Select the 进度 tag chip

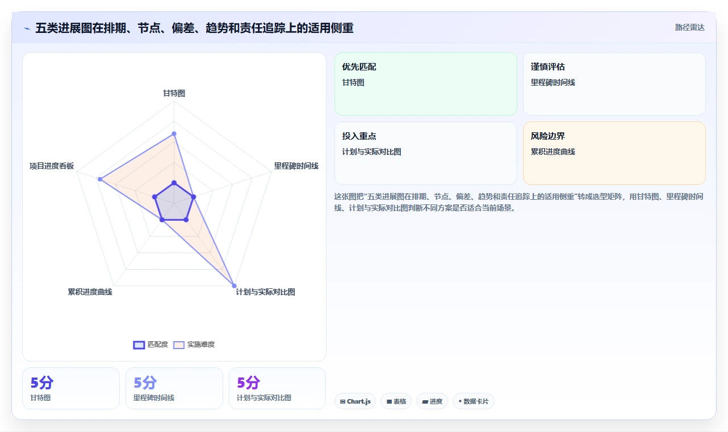coord(432,401)
